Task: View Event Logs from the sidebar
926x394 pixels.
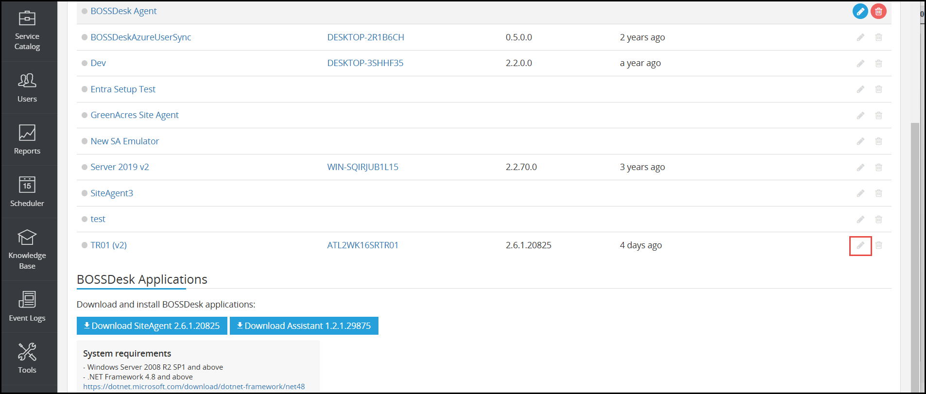Action: tap(27, 307)
